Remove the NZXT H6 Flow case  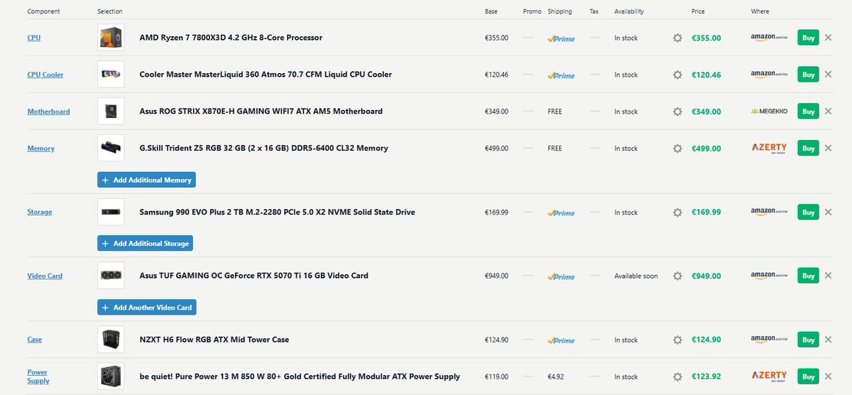point(828,340)
